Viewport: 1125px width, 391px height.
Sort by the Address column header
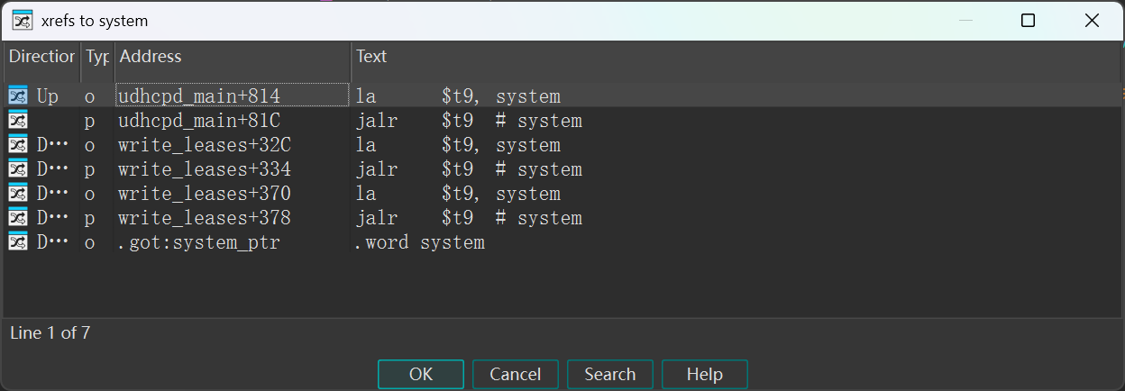pyautogui.click(x=233, y=57)
